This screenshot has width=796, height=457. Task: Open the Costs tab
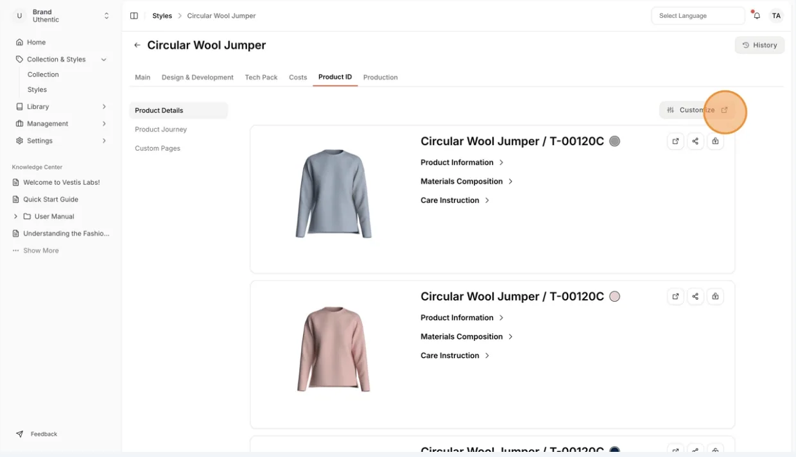click(298, 78)
